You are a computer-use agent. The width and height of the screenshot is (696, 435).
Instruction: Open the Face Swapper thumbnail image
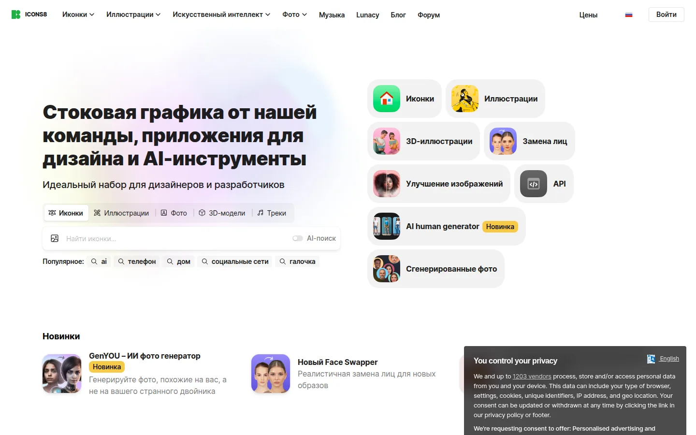click(x=271, y=374)
